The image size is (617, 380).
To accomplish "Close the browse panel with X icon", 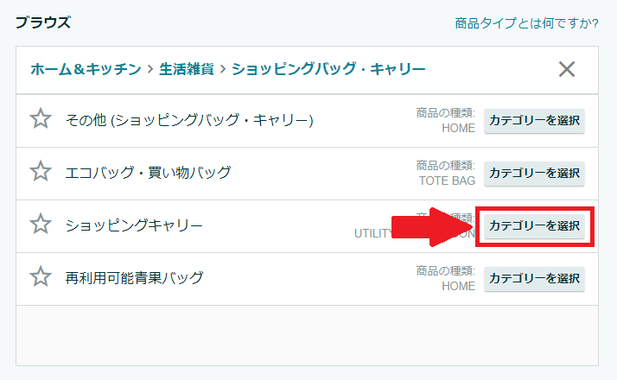I will [x=567, y=69].
